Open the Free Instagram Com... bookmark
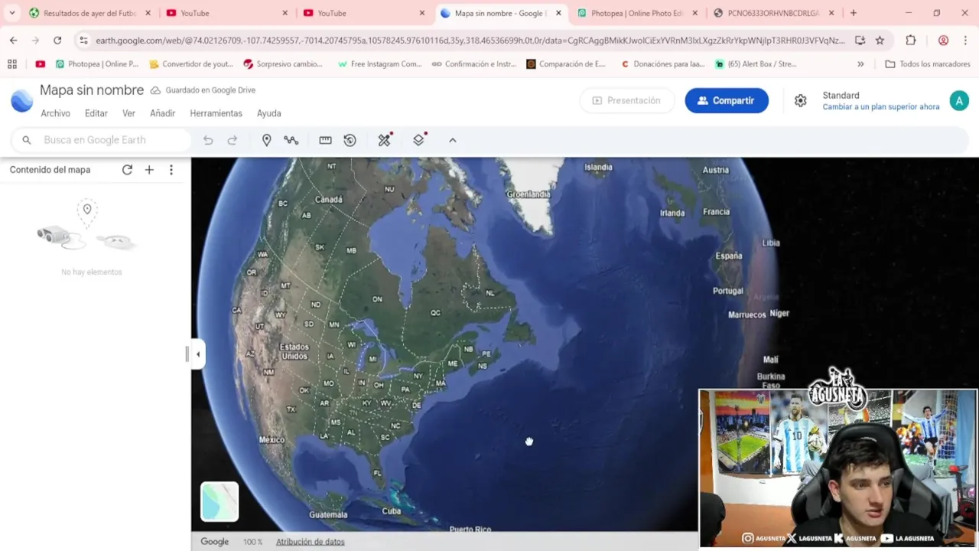Image resolution: width=979 pixels, height=551 pixels. [379, 64]
